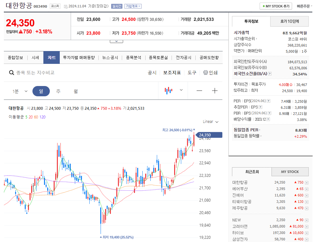Viewport: 321px width, 242px height.
Task: Switch to the 종목분석 tab
Action: (x=133, y=58)
